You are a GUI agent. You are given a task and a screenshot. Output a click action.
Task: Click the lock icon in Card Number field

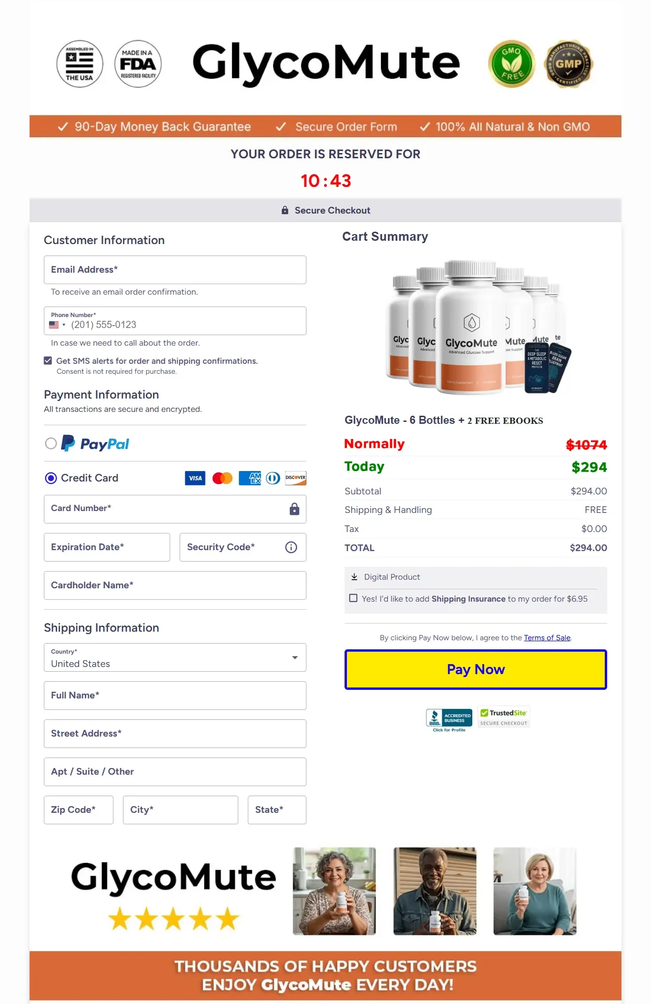(294, 509)
